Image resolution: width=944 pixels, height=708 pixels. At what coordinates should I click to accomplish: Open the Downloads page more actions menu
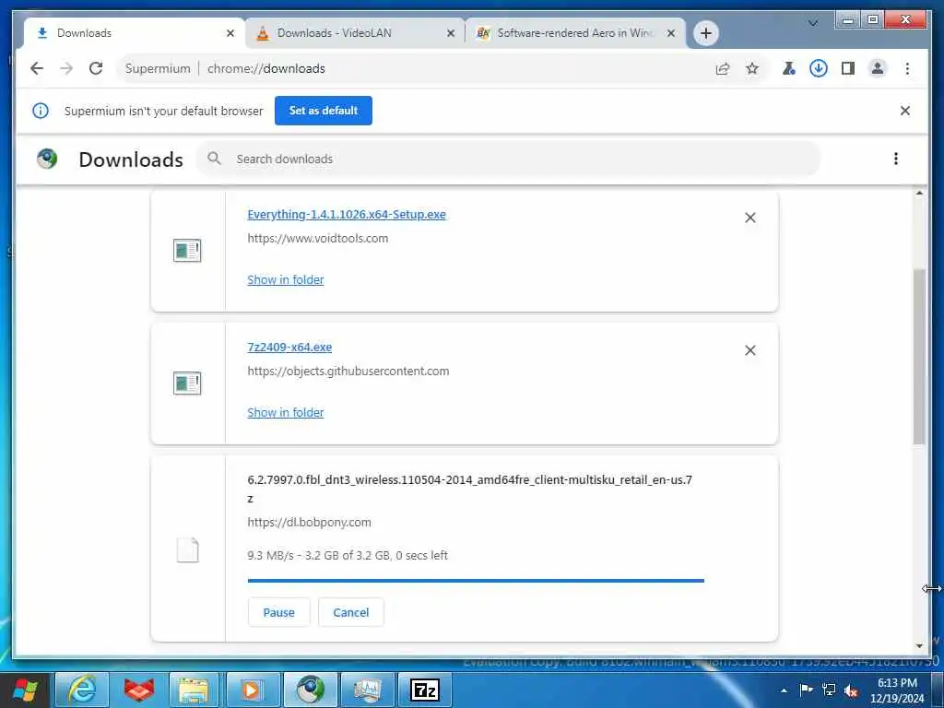(x=896, y=159)
